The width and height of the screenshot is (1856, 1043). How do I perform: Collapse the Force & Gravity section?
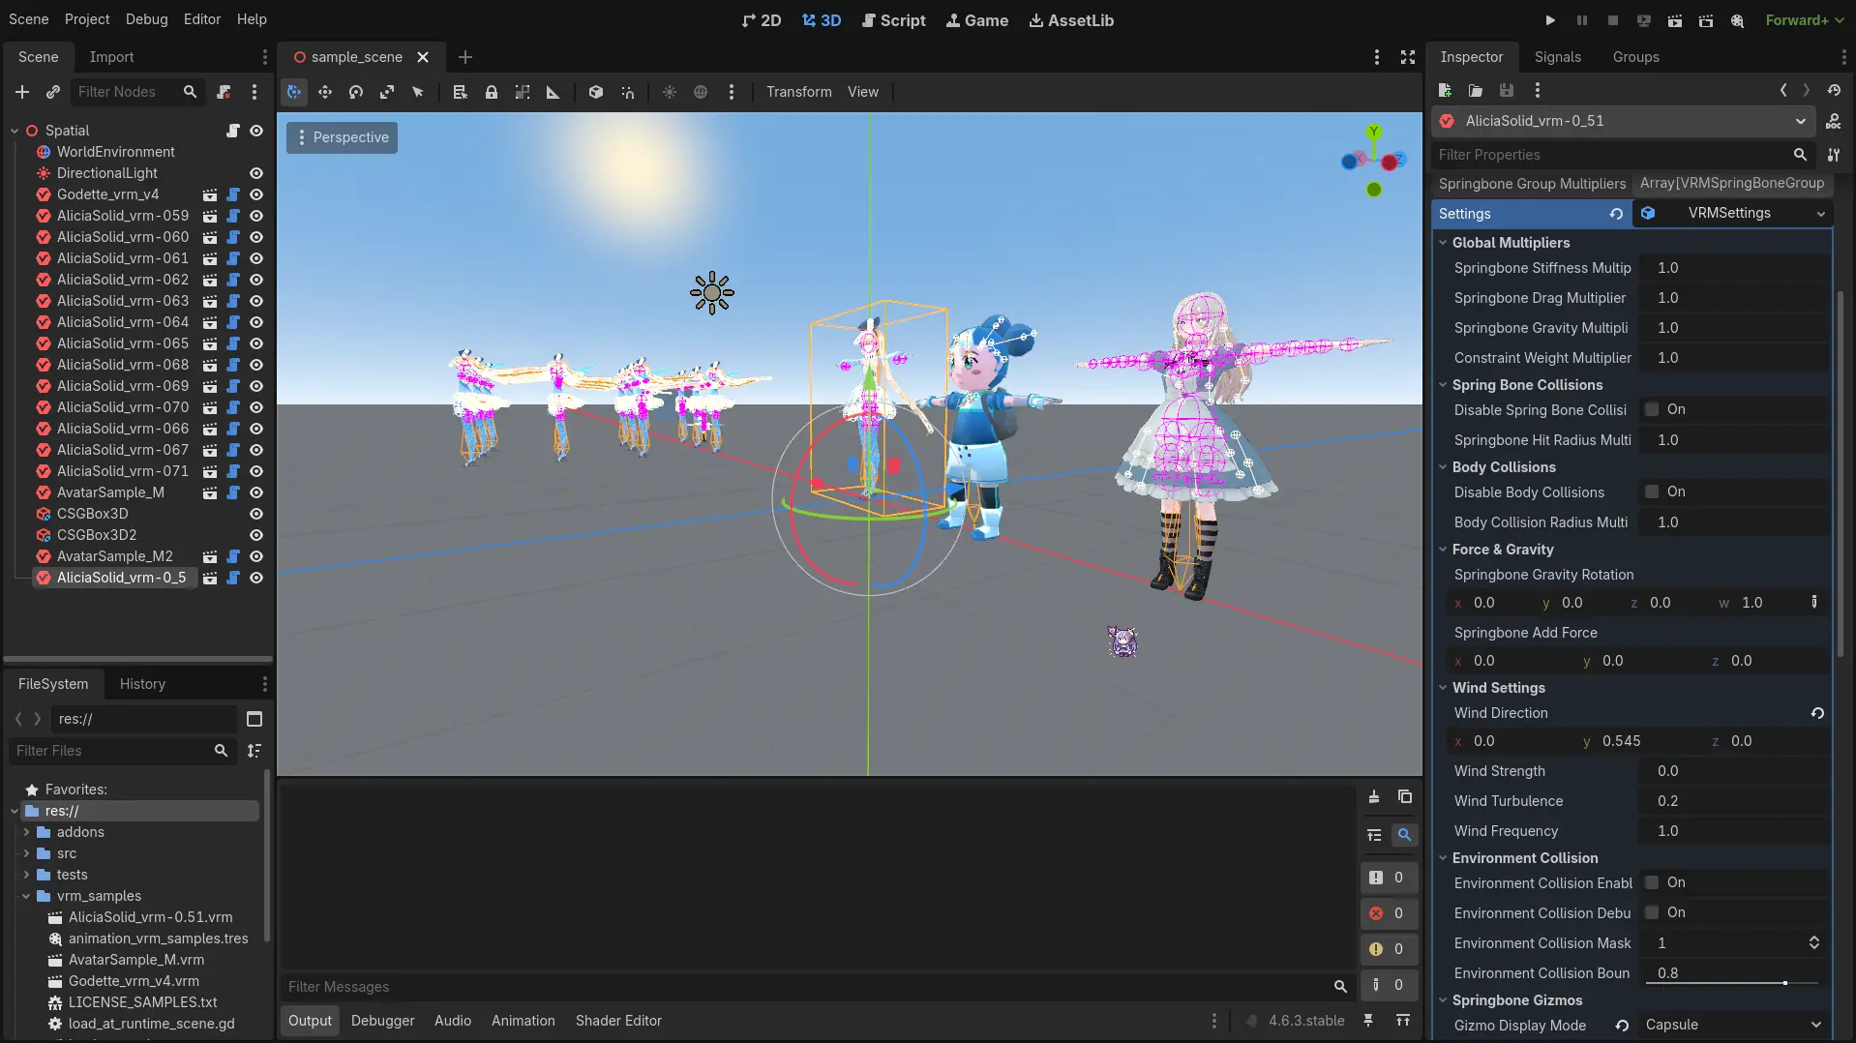(1443, 550)
